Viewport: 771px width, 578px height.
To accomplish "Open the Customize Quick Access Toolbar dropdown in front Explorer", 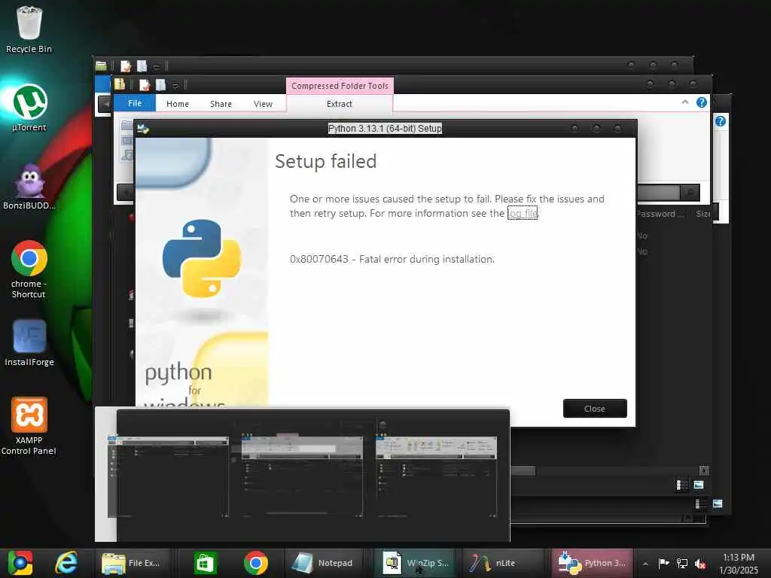I will [x=175, y=86].
